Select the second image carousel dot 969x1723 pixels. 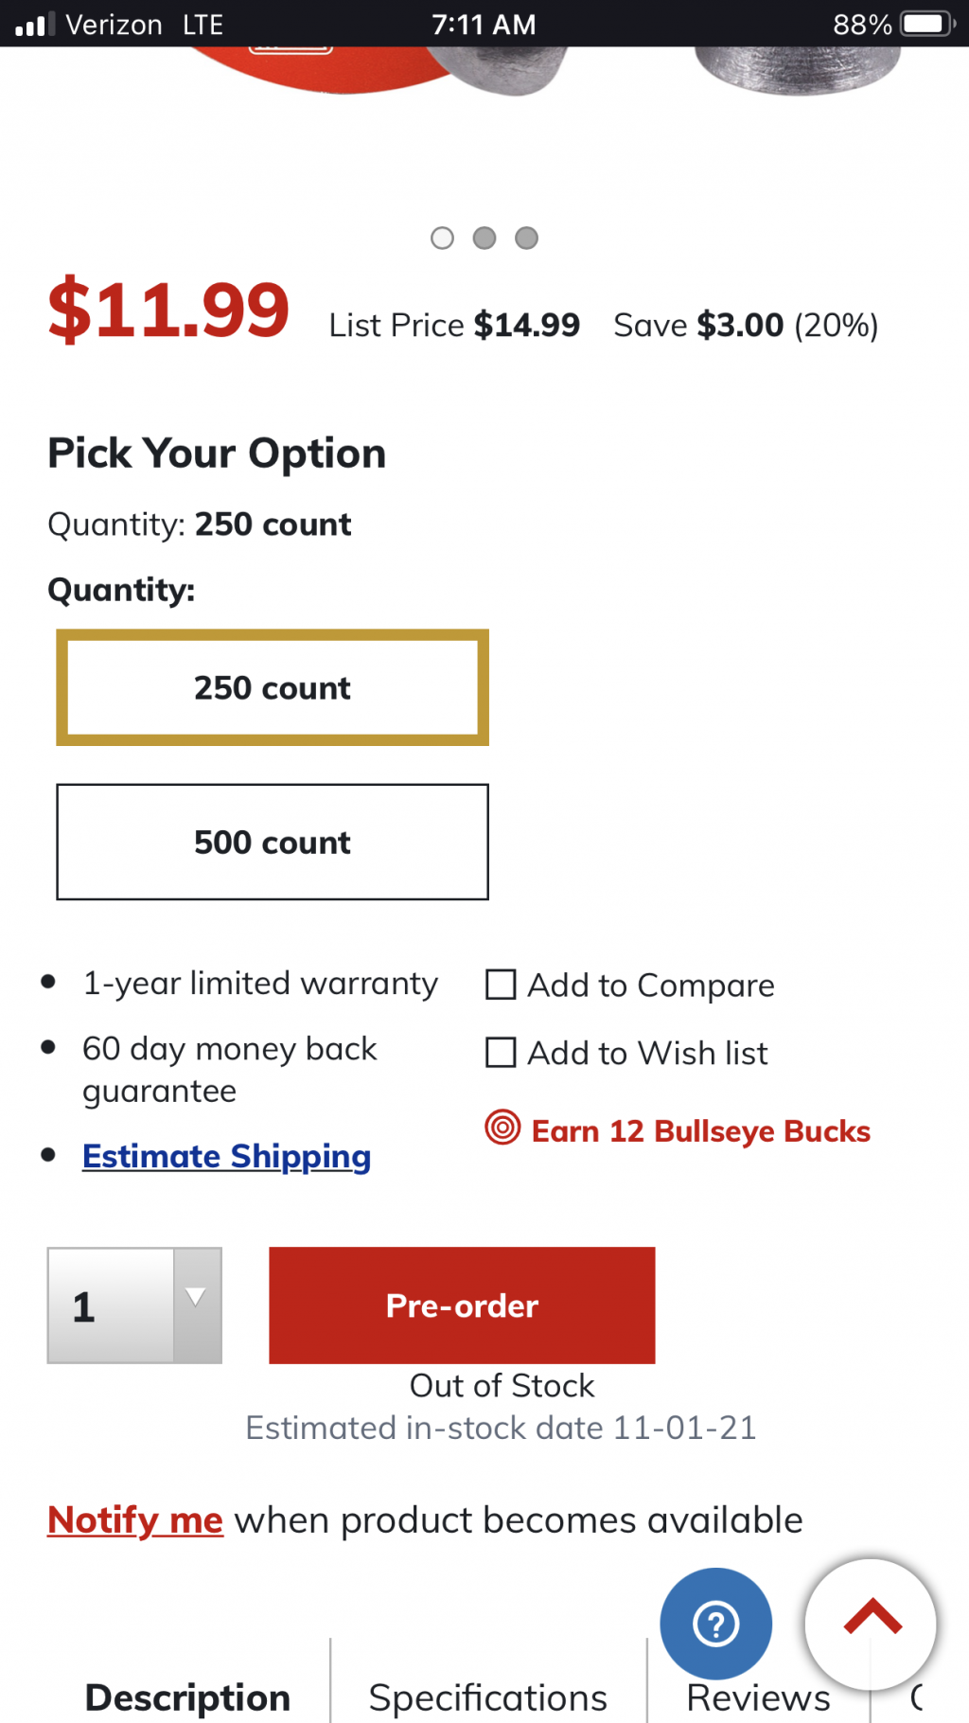(484, 238)
